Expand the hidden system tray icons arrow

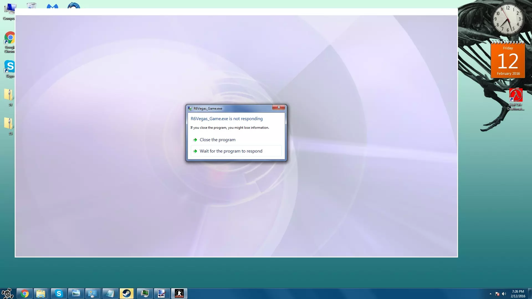click(490, 294)
